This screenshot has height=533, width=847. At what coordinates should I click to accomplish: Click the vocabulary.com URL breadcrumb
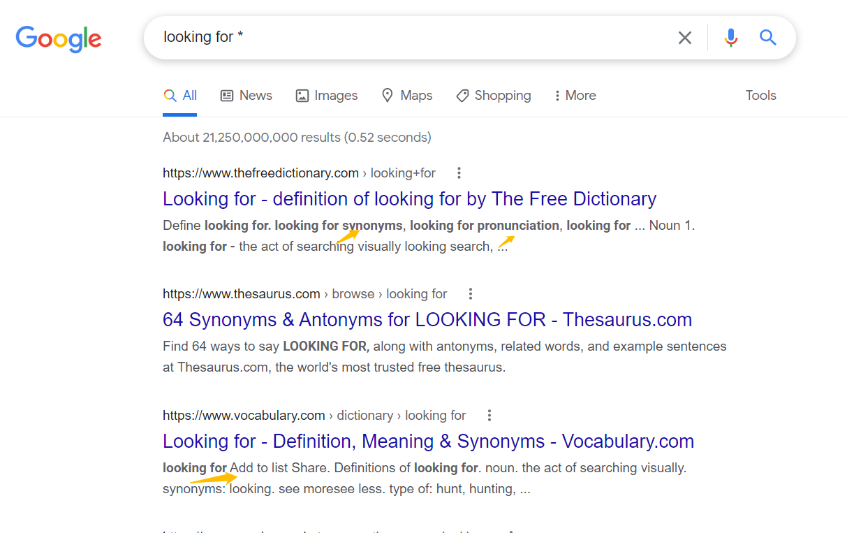[314, 416]
